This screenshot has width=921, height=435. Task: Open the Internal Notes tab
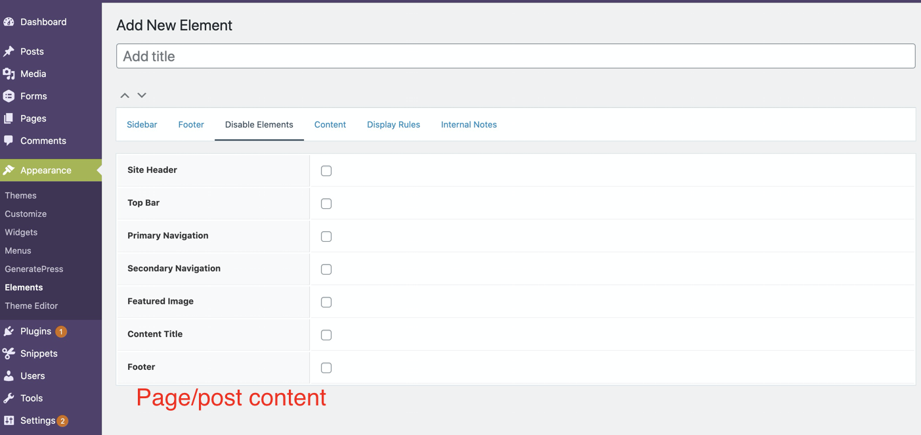(x=469, y=124)
